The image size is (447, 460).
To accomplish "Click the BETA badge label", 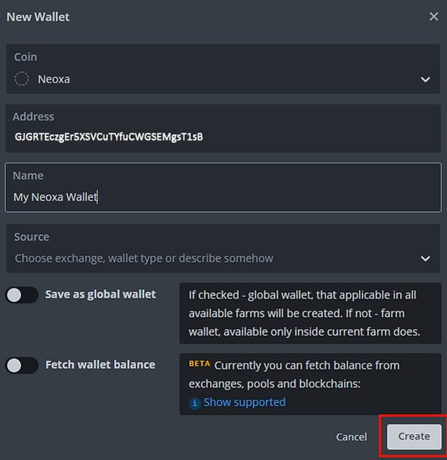I will click(x=200, y=364).
